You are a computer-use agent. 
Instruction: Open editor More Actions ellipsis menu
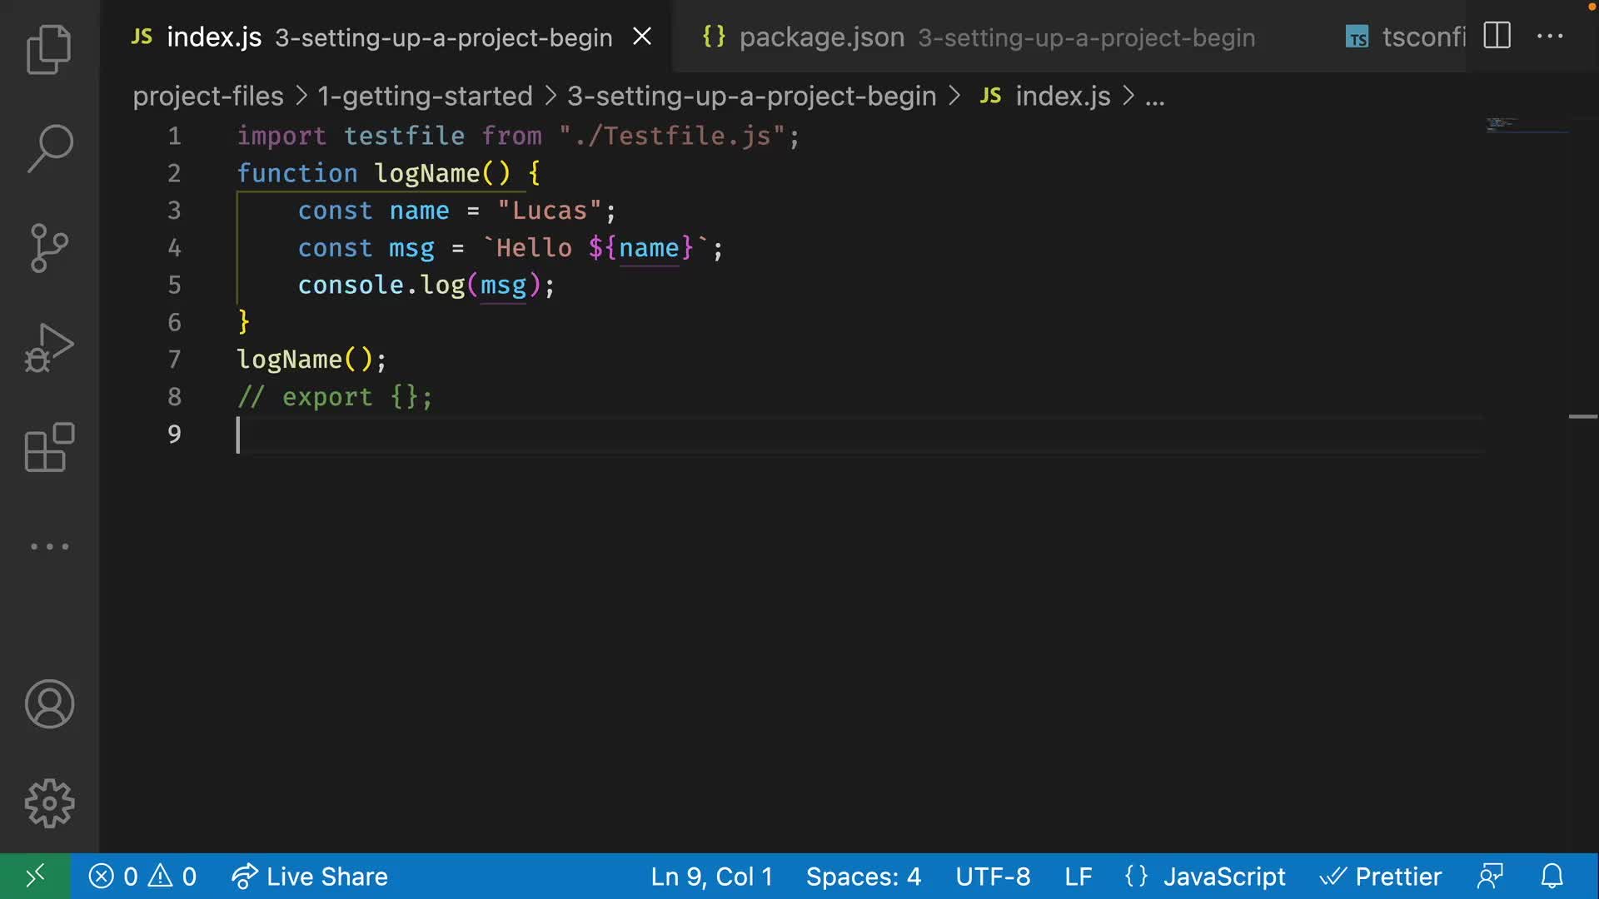click(x=1550, y=36)
